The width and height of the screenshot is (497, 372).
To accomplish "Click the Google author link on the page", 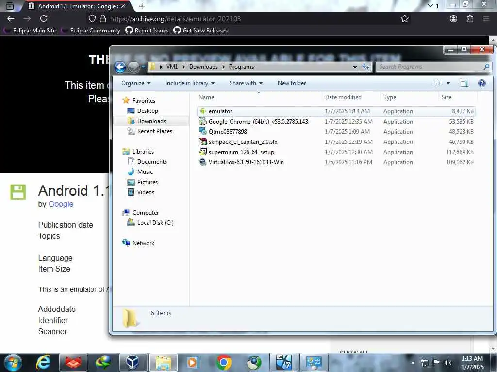I will coord(61,204).
